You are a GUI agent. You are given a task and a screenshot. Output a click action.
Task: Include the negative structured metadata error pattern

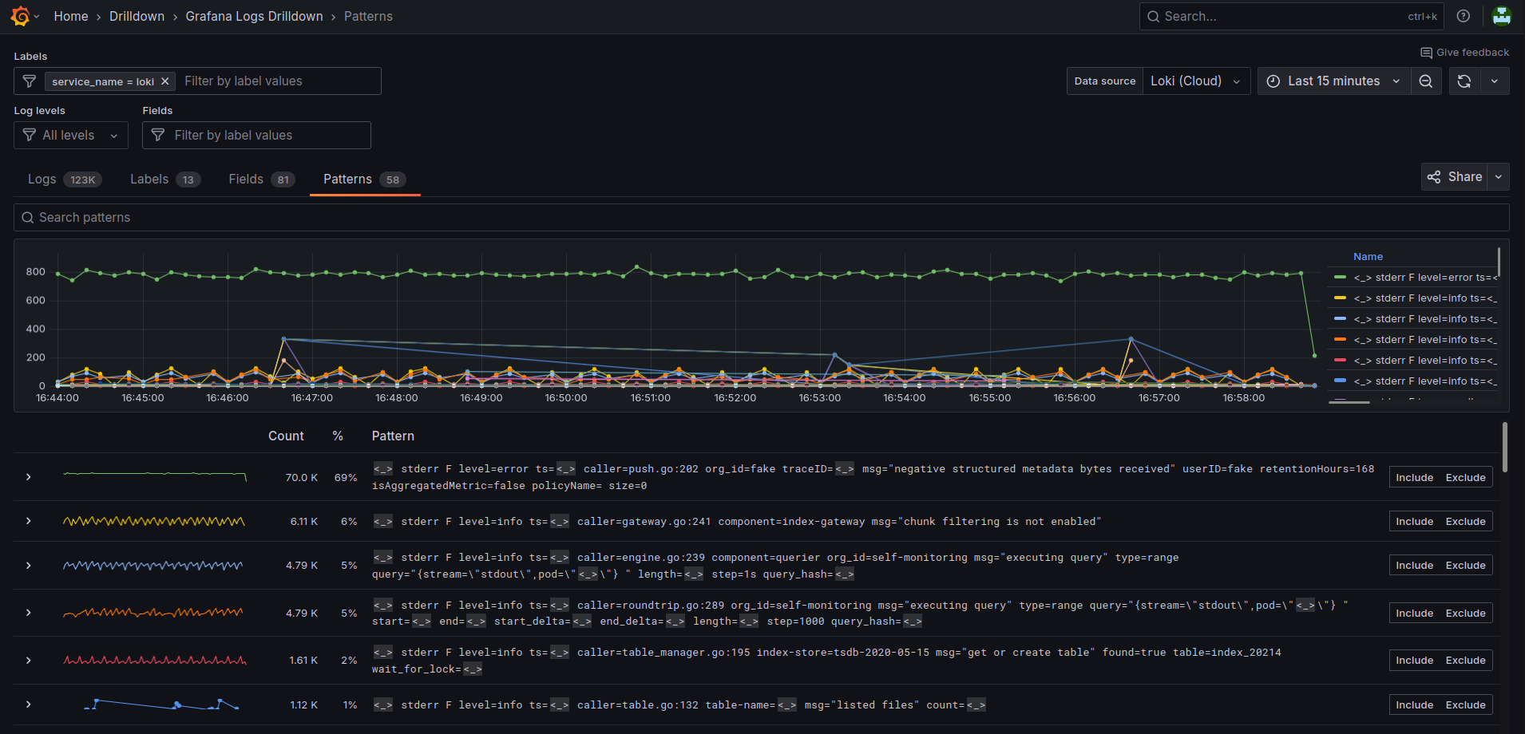[x=1414, y=476]
